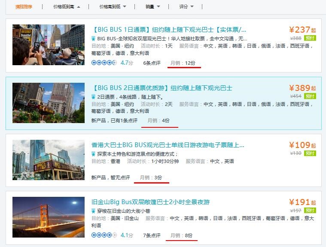Screen dimensions: 326x247
Task: Click 月销：3份 text
Action: [x=151, y=178]
